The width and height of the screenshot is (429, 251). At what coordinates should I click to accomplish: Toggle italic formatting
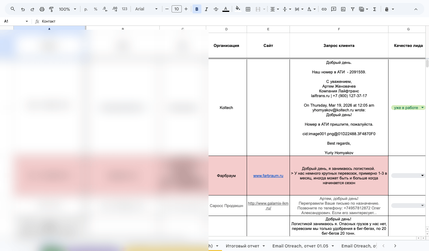pos(206,9)
